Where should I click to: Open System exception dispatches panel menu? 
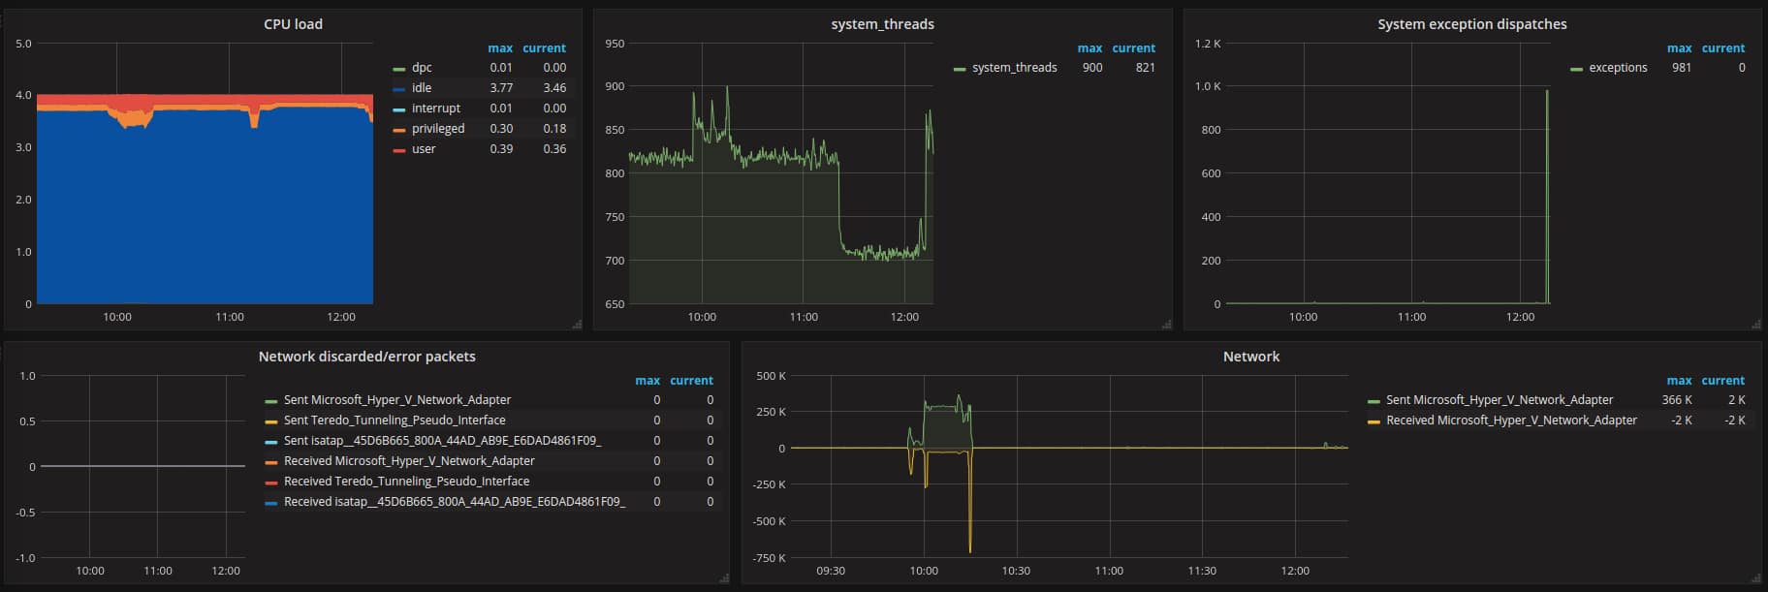click(x=1471, y=24)
